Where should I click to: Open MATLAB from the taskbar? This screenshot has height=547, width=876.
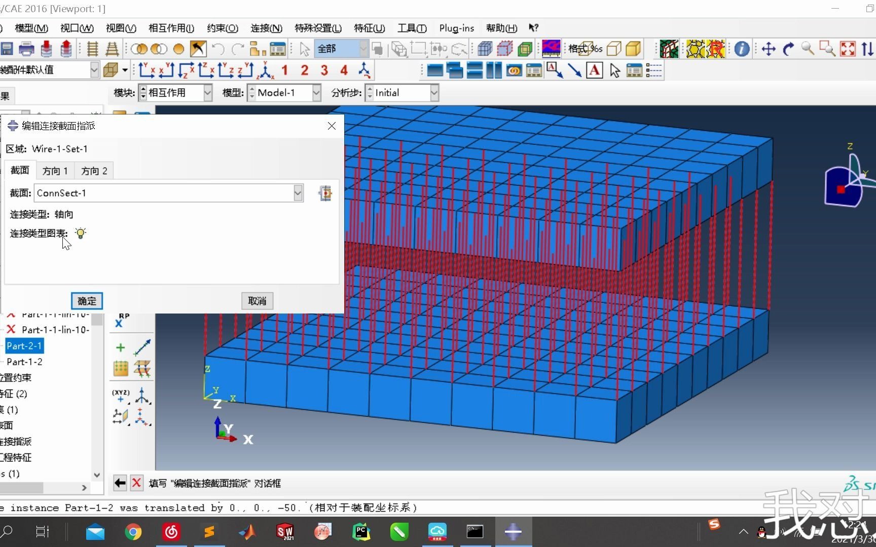tap(247, 532)
